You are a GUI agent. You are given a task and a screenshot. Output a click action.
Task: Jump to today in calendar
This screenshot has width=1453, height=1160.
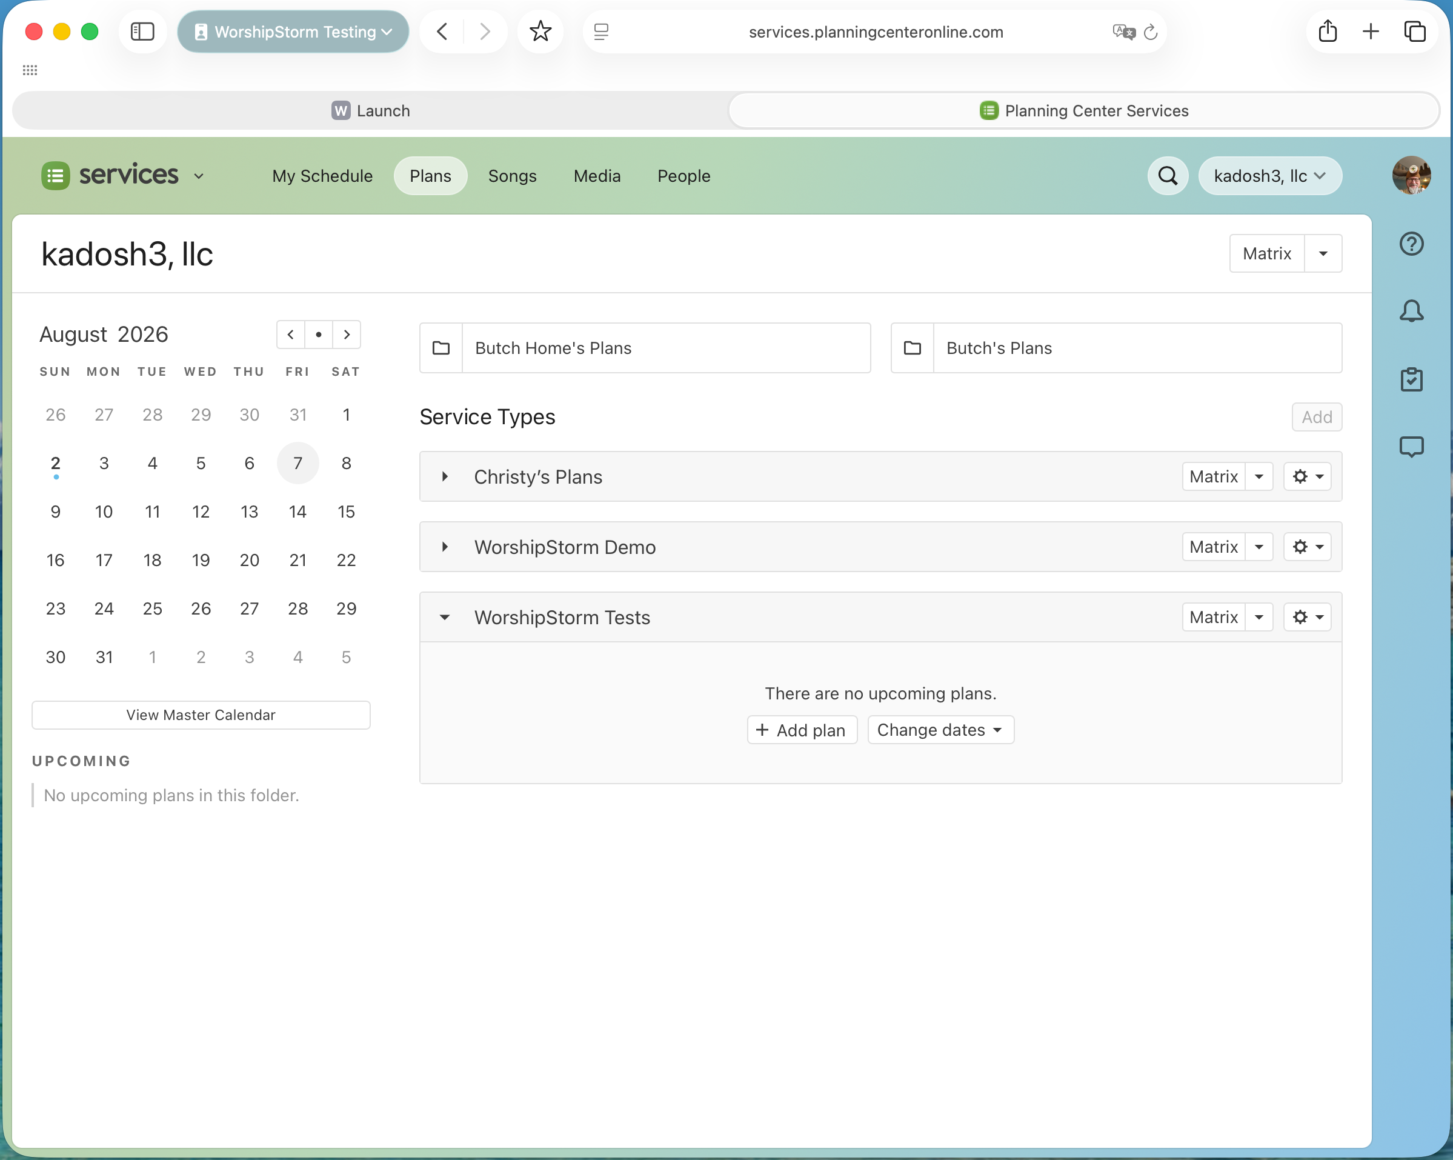[x=319, y=335]
